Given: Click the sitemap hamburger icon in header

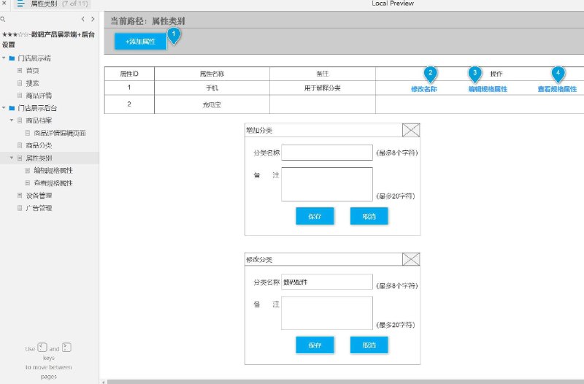Looking at the screenshot, I should pos(20,4).
